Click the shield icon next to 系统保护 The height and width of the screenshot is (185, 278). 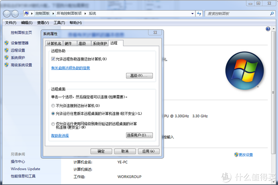point(6,58)
